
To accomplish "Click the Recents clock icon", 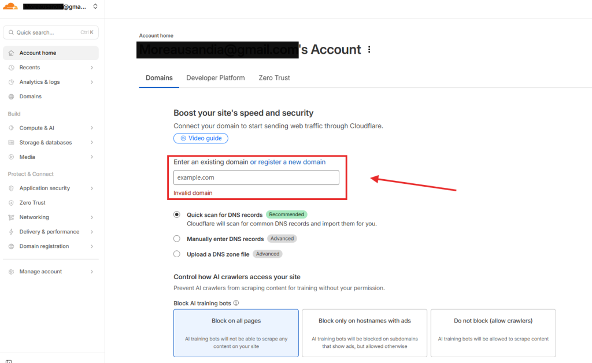I will click(12, 68).
